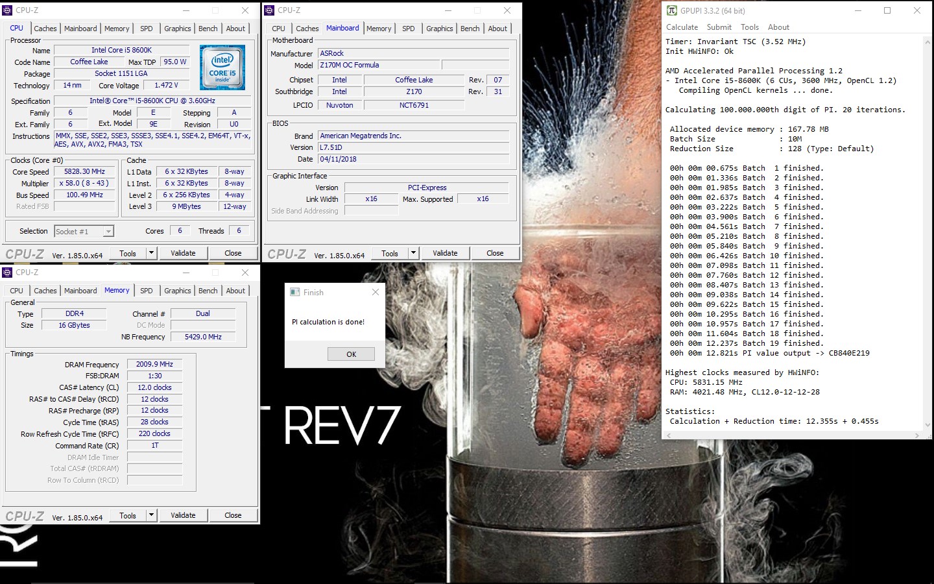Select the CPU tab in the Mainboard window
Image resolution: width=934 pixels, height=584 pixels.
[x=278, y=29]
